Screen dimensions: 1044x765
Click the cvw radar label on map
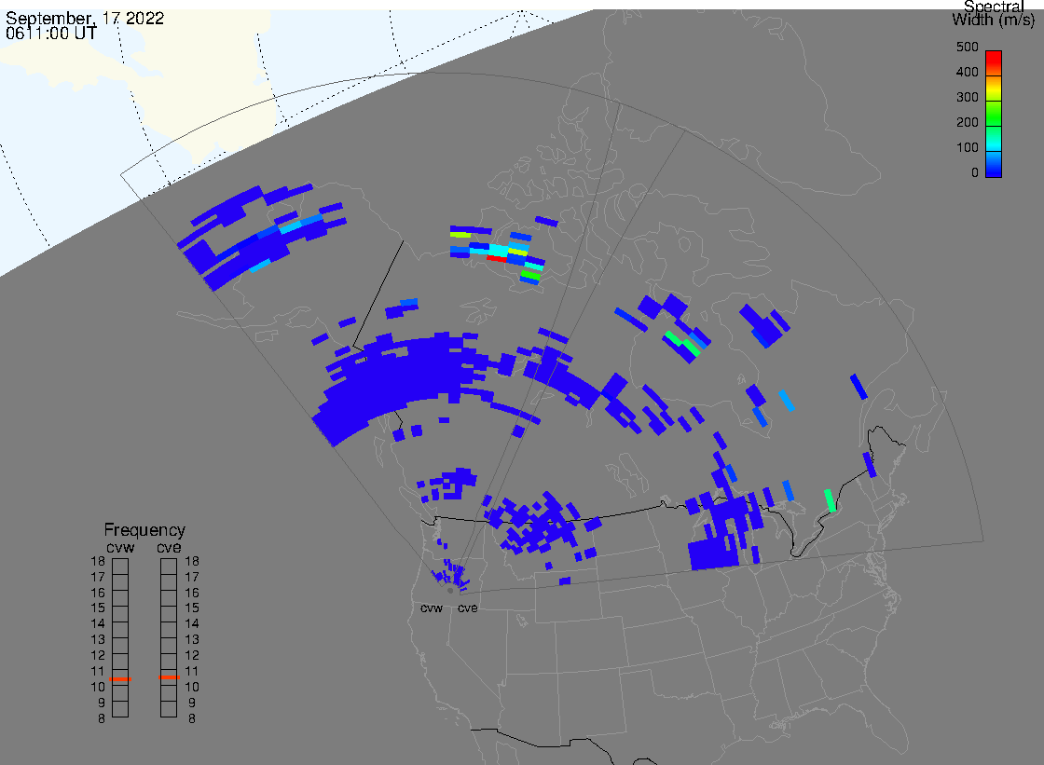click(x=432, y=608)
